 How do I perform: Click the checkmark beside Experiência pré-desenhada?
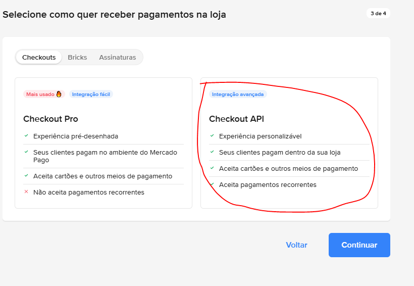click(x=26, y=136)
